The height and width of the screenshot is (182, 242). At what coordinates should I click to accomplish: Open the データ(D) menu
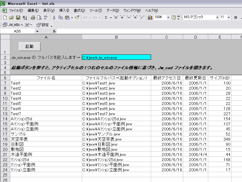tap(113, 10)
